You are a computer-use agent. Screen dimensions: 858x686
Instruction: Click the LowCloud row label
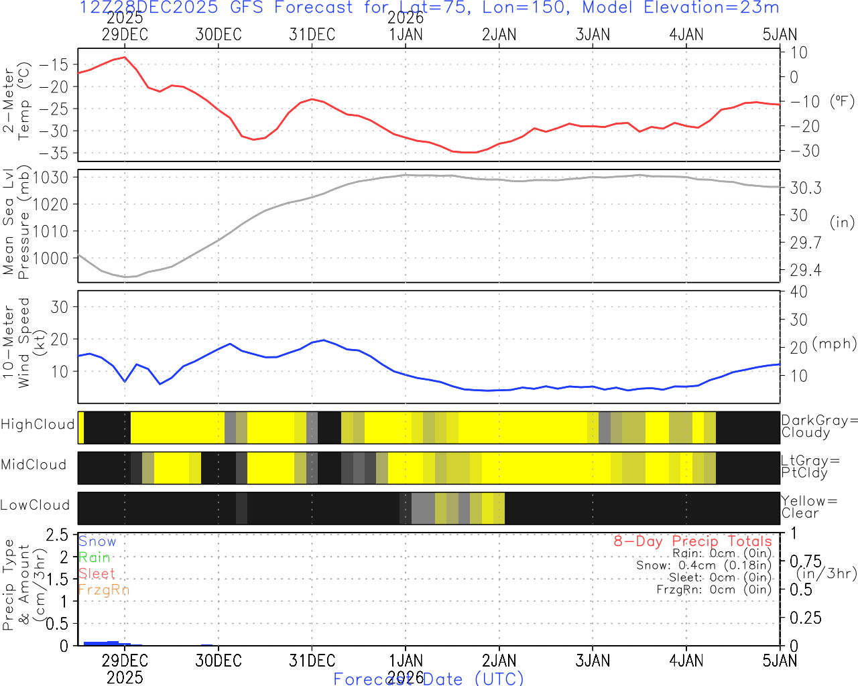(x=35, y=505)
